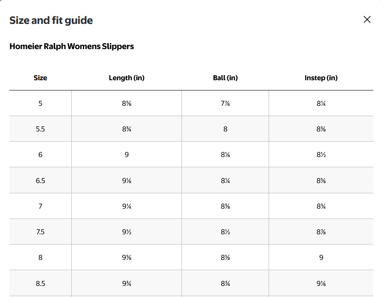Select the size 6 row cell

40,155
